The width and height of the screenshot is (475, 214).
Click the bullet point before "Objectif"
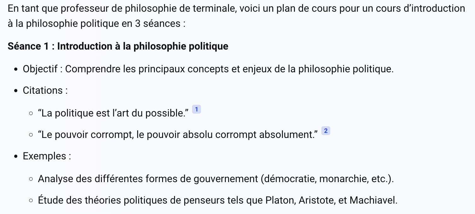16,69
